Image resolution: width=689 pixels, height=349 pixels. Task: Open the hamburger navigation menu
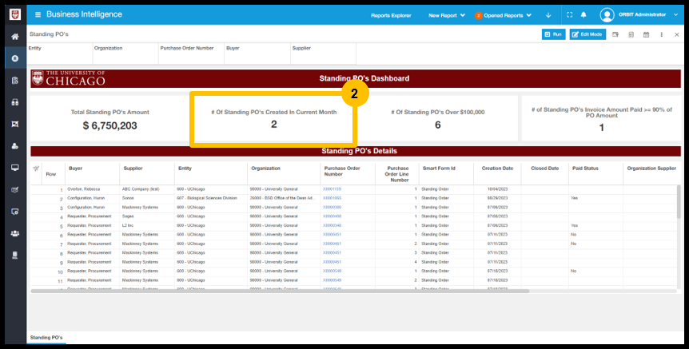38,14
